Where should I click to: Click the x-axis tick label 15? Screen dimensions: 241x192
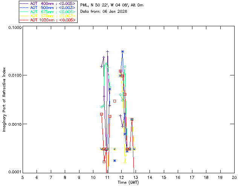[x=164, y=177]
